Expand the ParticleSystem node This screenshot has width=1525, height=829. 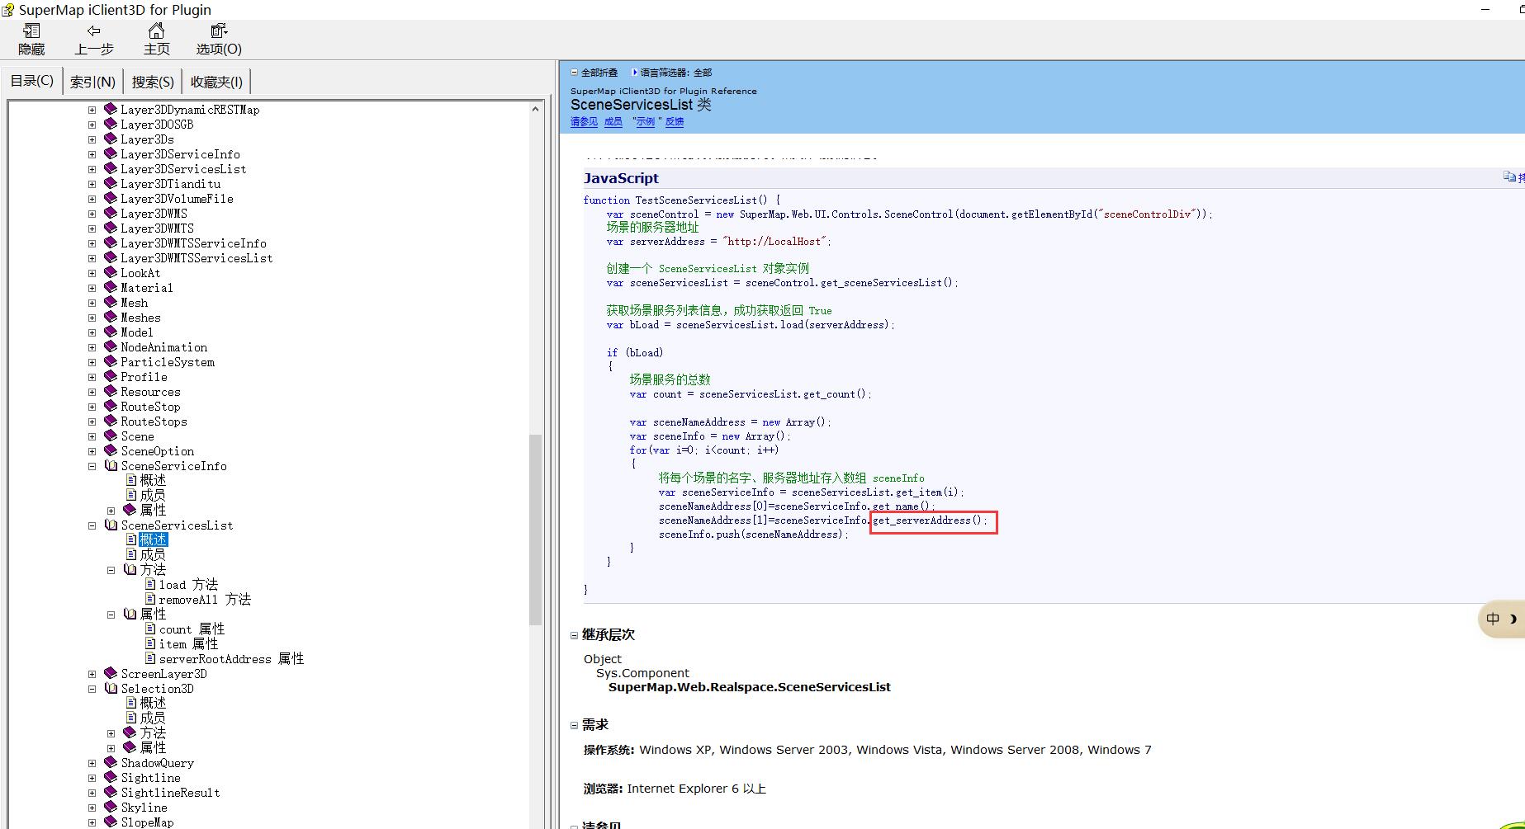coord(92,362)
